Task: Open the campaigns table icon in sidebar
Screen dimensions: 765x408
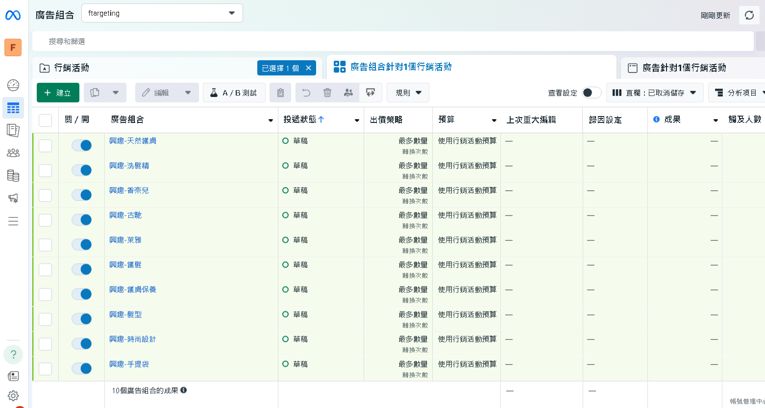Action: 13,108
